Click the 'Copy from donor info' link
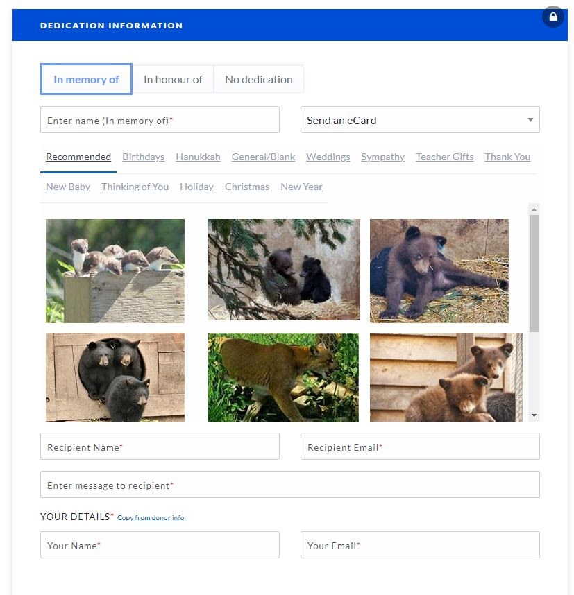 tap(151, 518)
